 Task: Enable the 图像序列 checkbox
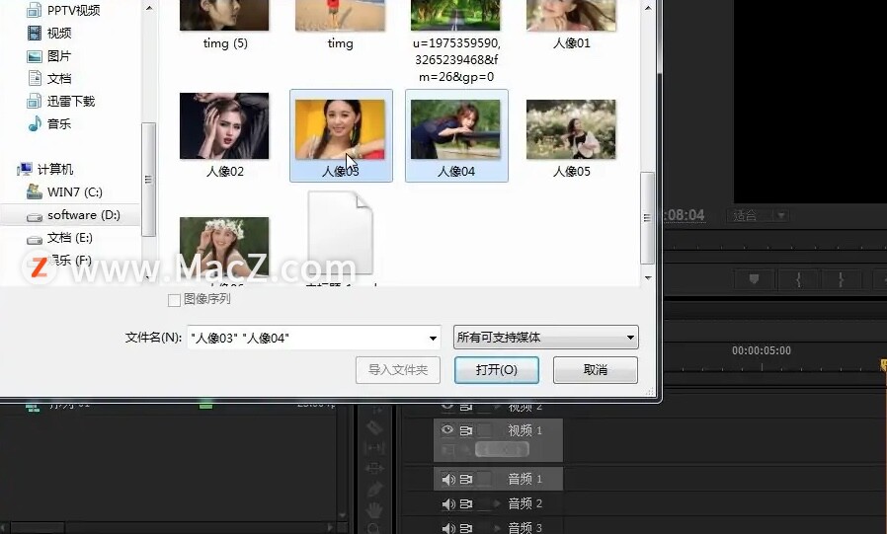coord(174,300)
